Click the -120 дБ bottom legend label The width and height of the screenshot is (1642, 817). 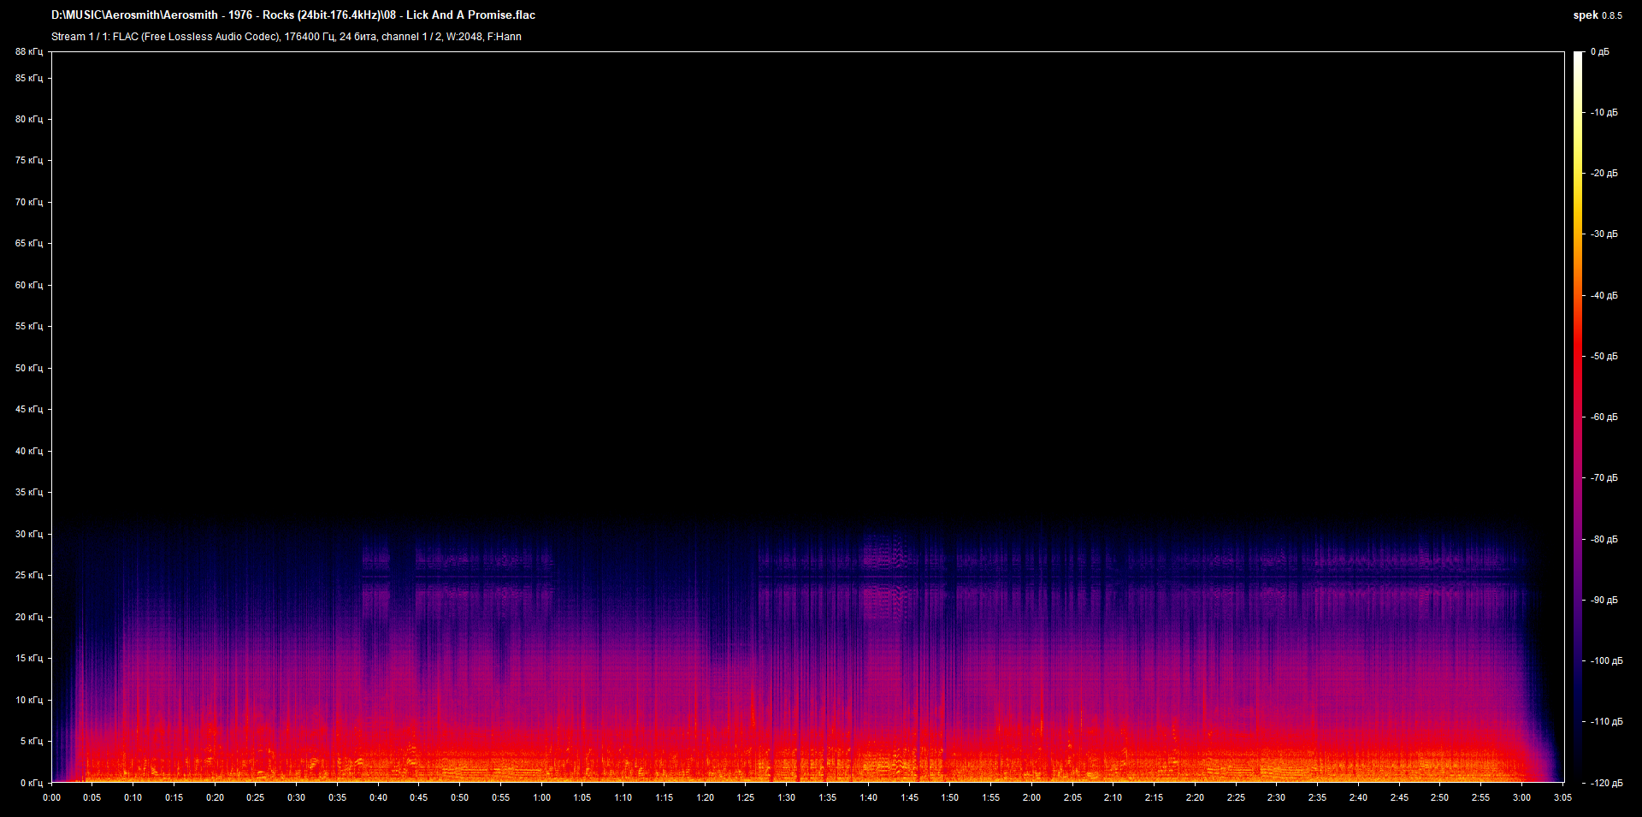[x=1606, y=783]
